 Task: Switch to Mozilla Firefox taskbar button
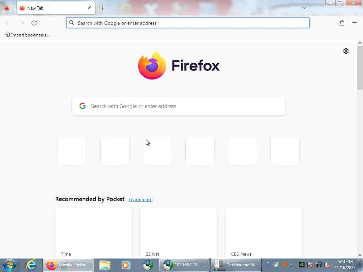(68, 265)
